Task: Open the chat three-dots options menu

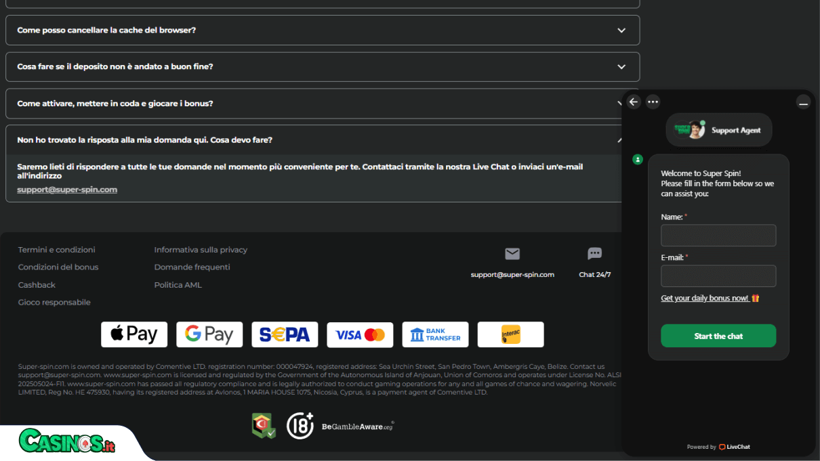Action: [x=653, y=102]
